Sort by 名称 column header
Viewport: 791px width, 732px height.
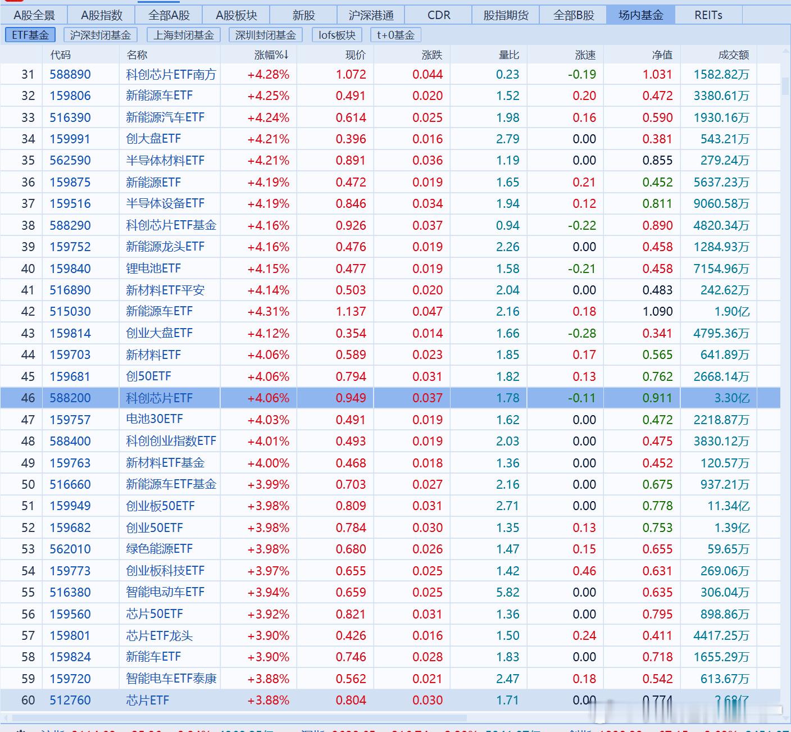tap(137, 55)
